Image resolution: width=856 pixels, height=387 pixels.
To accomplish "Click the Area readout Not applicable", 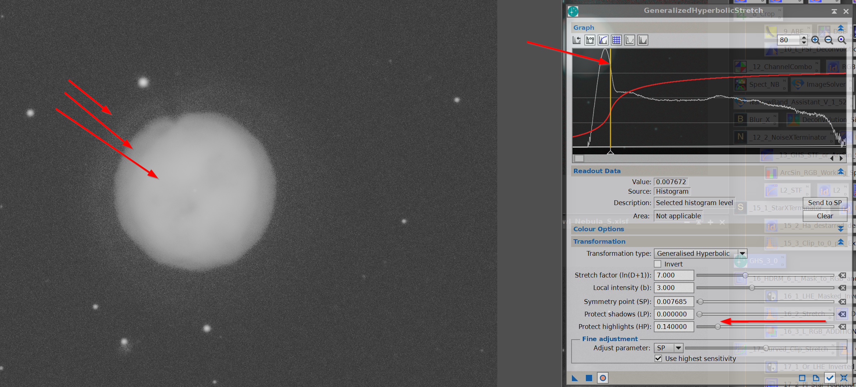I will [678, 216].
